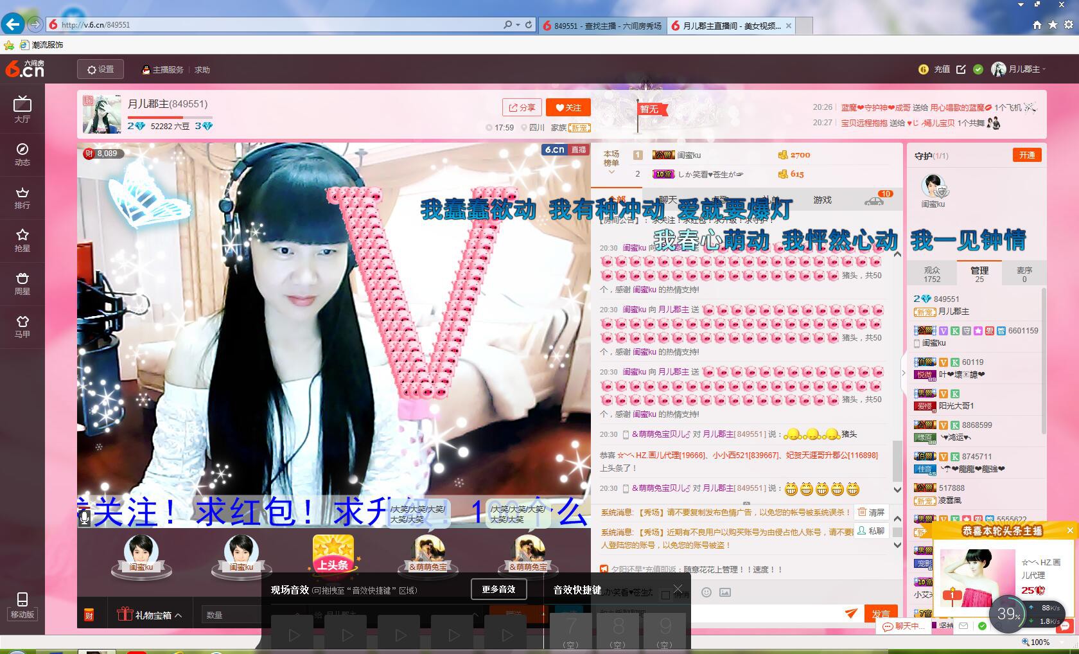Click the 设置 settings button

pos(100,69)
